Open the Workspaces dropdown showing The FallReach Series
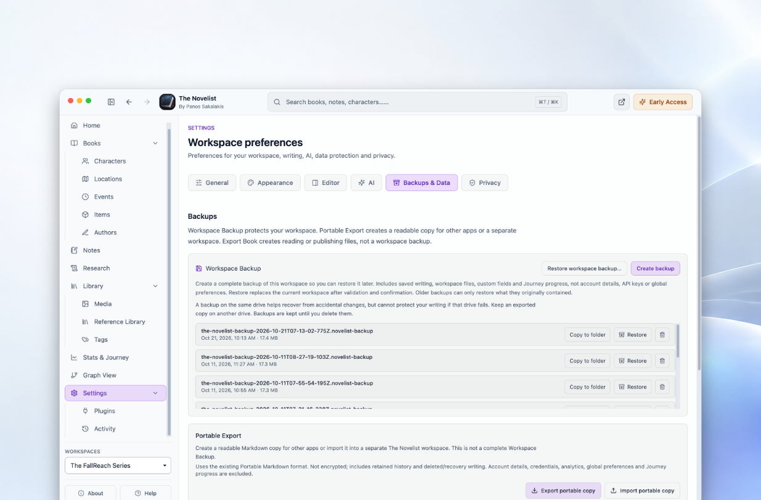This screenshot has width=761, height=500. point(118,465)
